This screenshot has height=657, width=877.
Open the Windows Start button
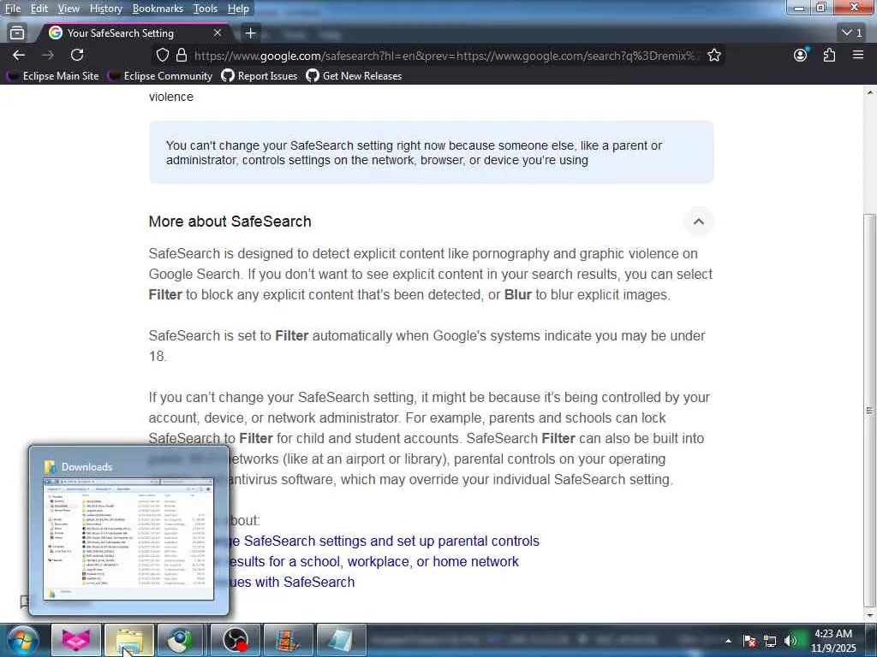click(x=22, y=640)
